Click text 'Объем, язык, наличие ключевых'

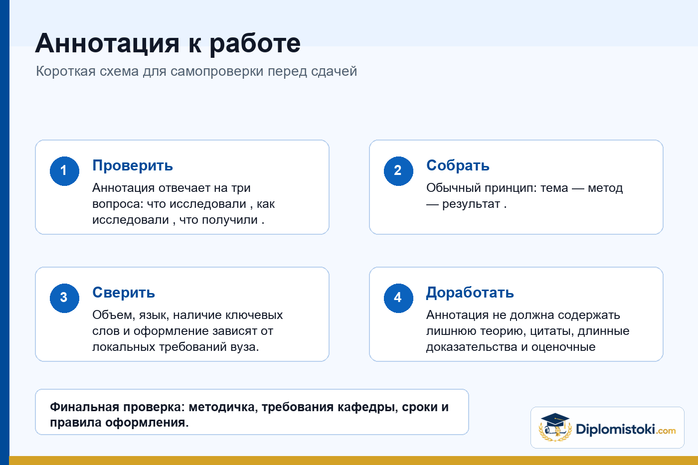(187, 315)
